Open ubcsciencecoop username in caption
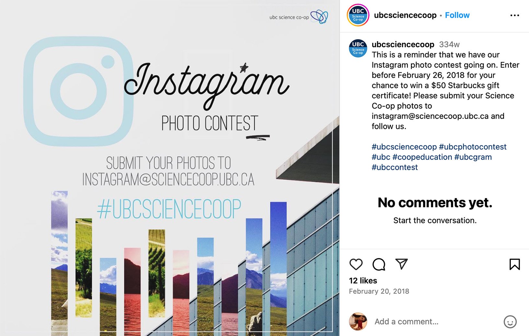 403,44
